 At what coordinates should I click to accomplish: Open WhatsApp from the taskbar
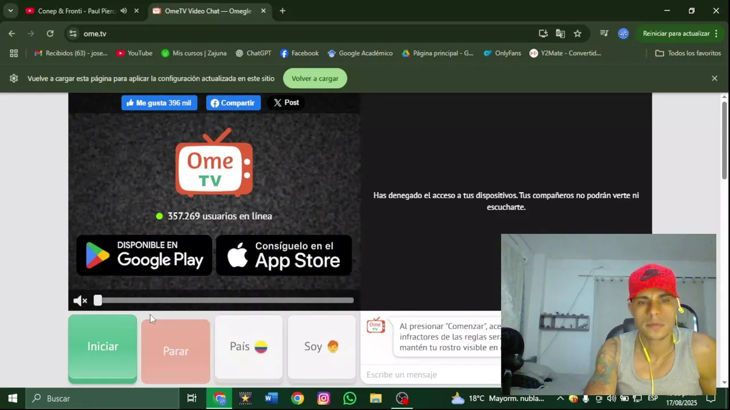tap(350, 399)
